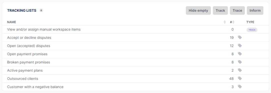Image resolution: width=271 pixels, height=93 pixels.
Task: Click the TYPE column header
Action: coord(250,22)
